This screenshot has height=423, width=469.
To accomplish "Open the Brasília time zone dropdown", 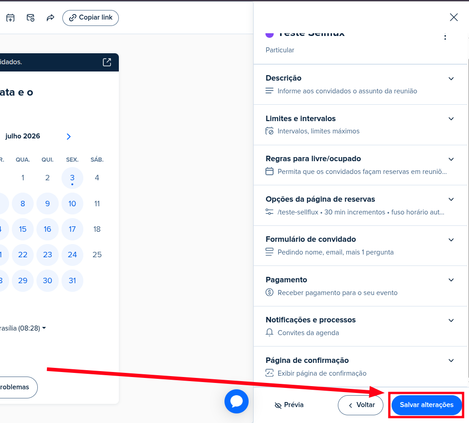I will click(x=23, y=328).
